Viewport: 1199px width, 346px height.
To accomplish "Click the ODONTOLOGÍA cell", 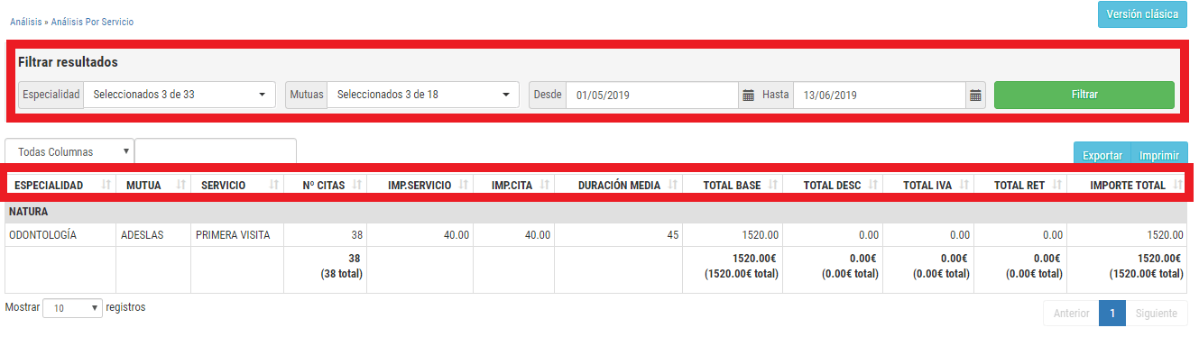I will point(61,234).
